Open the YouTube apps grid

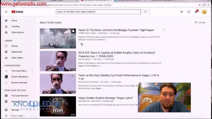[x=188, y=12]
